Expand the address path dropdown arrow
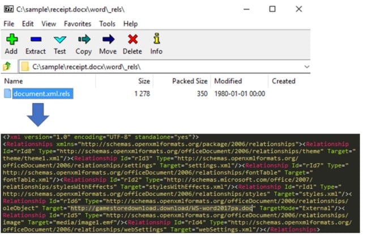The image size is (368, 240). click(x=306, y=67)
